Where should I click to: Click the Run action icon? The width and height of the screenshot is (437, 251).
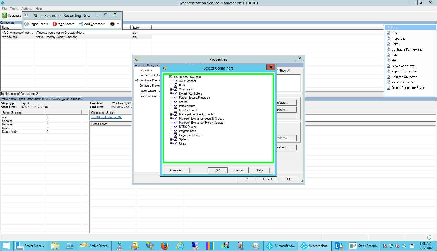(389, 55)
